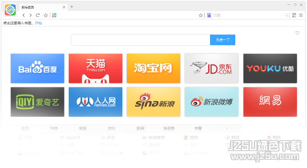
Task: Switch to the 视频 category tab
Action: 83,128
